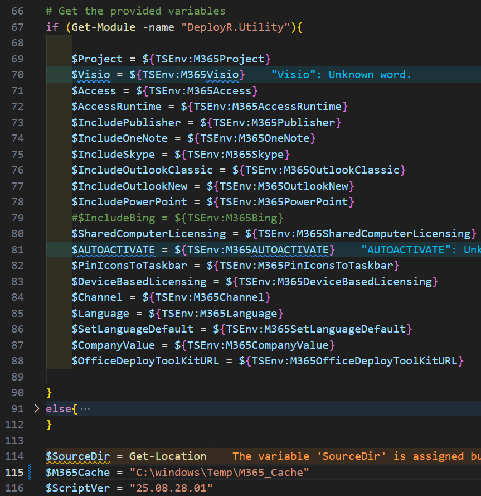Viewport: 481px width, 496px height.
Task: Click the '# Get the provided variables' comment
Action: pyautogui.click(x=135, y=11)
